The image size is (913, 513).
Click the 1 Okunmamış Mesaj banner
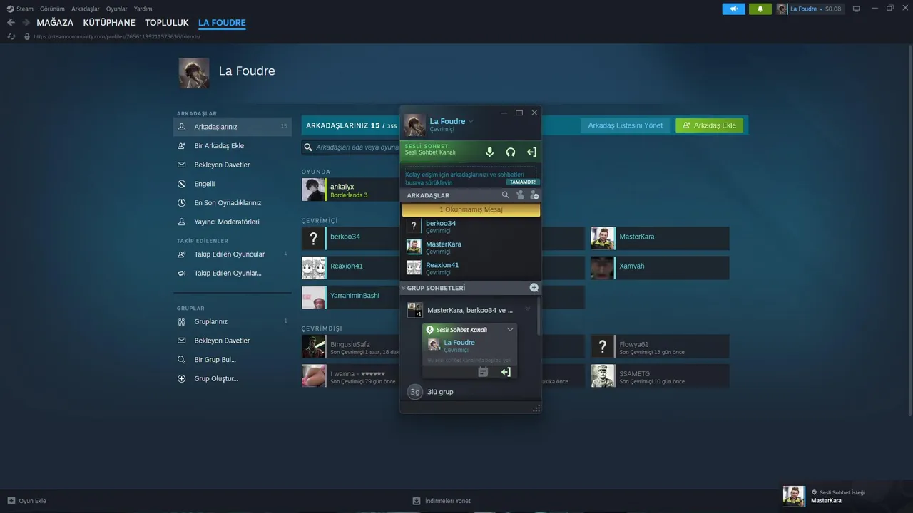tap(471, 209)
